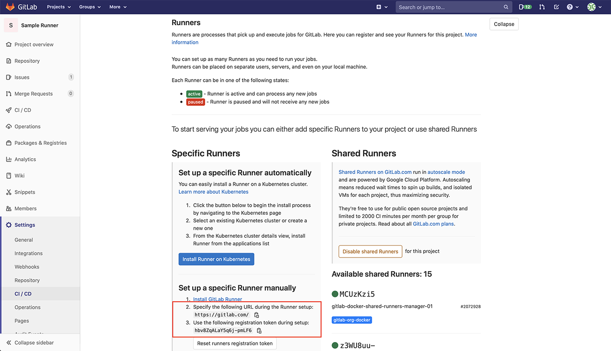This screenshot has height=351, width=611.
Task: Open General settings submenu item
Action: pyautogui.click(x=24, y=240)
